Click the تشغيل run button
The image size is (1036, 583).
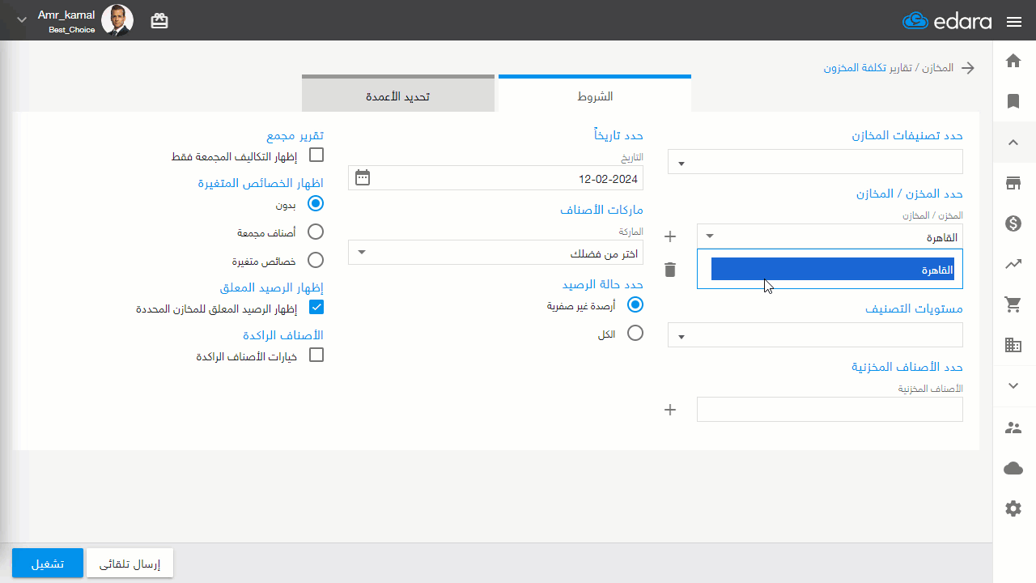click(48, 564)
